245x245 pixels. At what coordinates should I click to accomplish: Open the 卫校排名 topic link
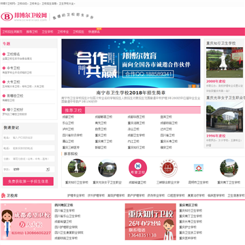(x=14, y=54)
